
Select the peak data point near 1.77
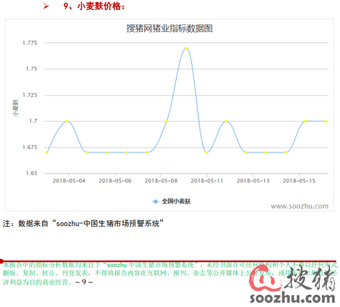(x=186, y=48)
